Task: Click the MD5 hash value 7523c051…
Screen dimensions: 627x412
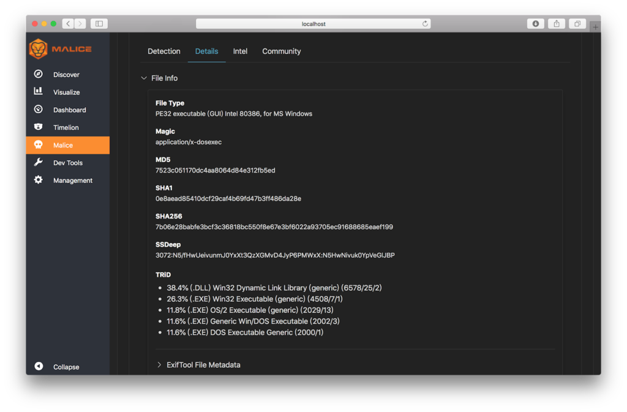Action: [215, 170]
